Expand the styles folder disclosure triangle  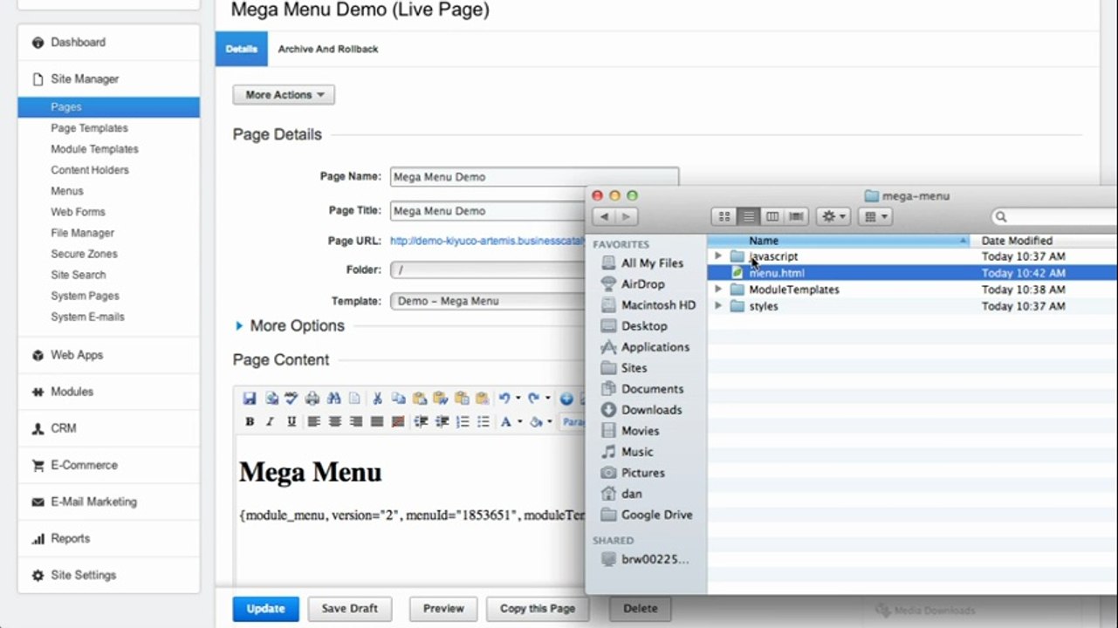click(718, 306)
